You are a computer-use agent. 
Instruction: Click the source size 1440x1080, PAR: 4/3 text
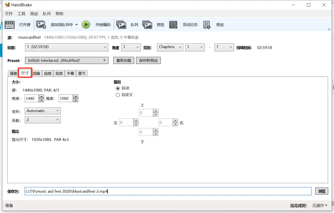pos(41,90)
